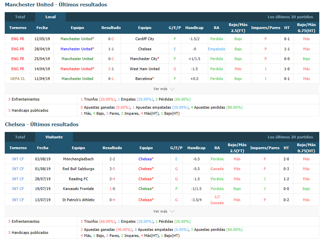Viewport: 323px width, 242px height.
Task: Click '2 Apuestas ganadas (40.00%)'
Action: (106, 230)
